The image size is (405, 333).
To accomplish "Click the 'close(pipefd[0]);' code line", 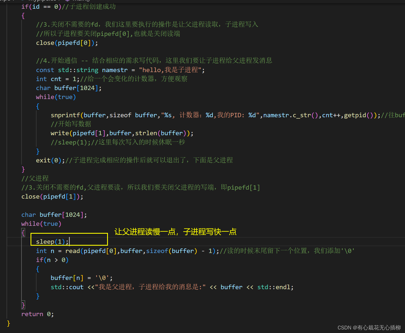I will click(67, 43).
